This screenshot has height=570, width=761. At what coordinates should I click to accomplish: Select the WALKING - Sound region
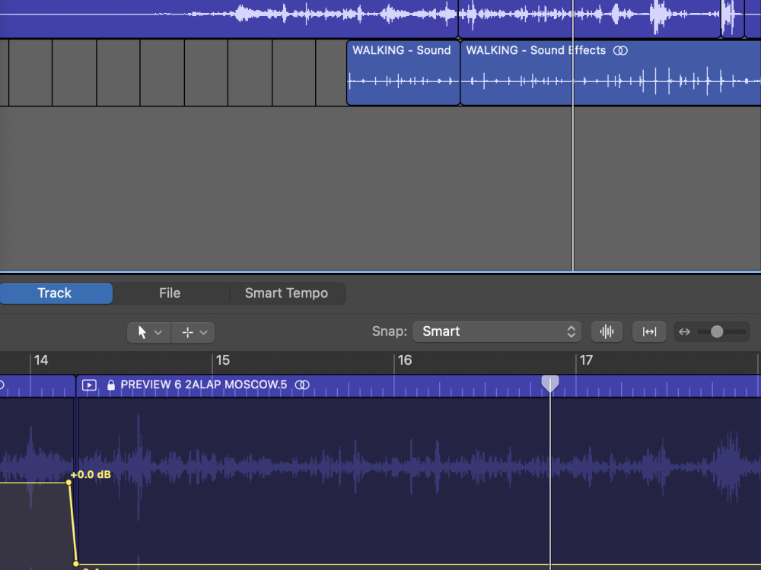tap(403, 73)
